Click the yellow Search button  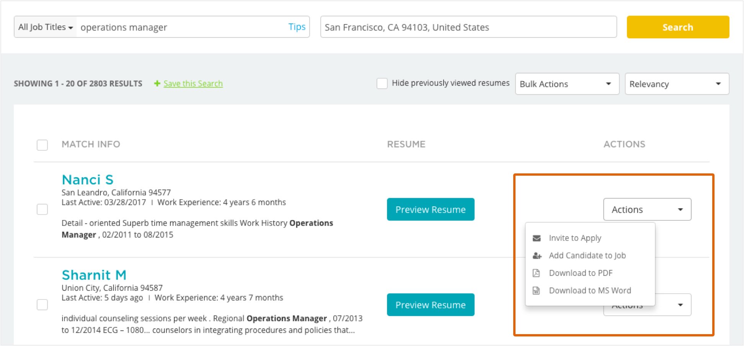677,27
